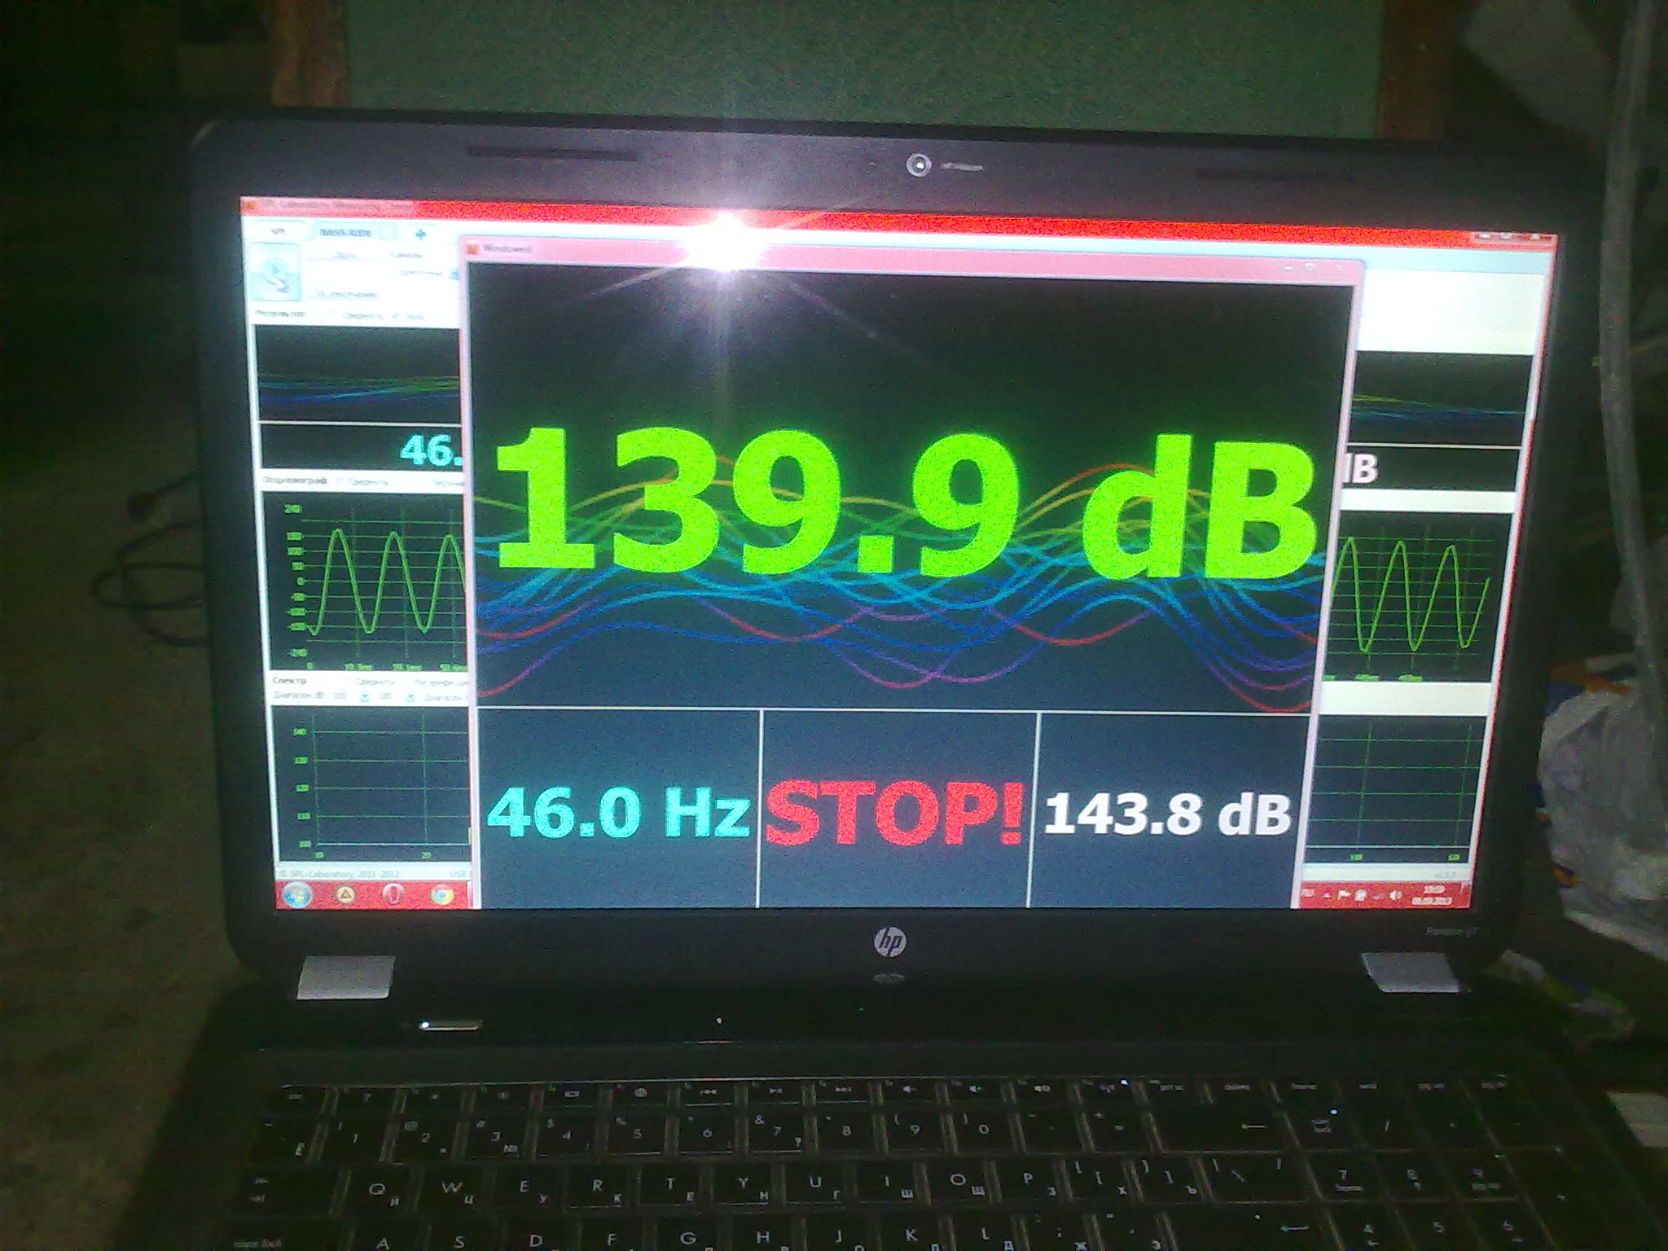Open Google Chrome from the taskbar
This screenshot has height=1251, width=1668.
click(x=443, y=895)
